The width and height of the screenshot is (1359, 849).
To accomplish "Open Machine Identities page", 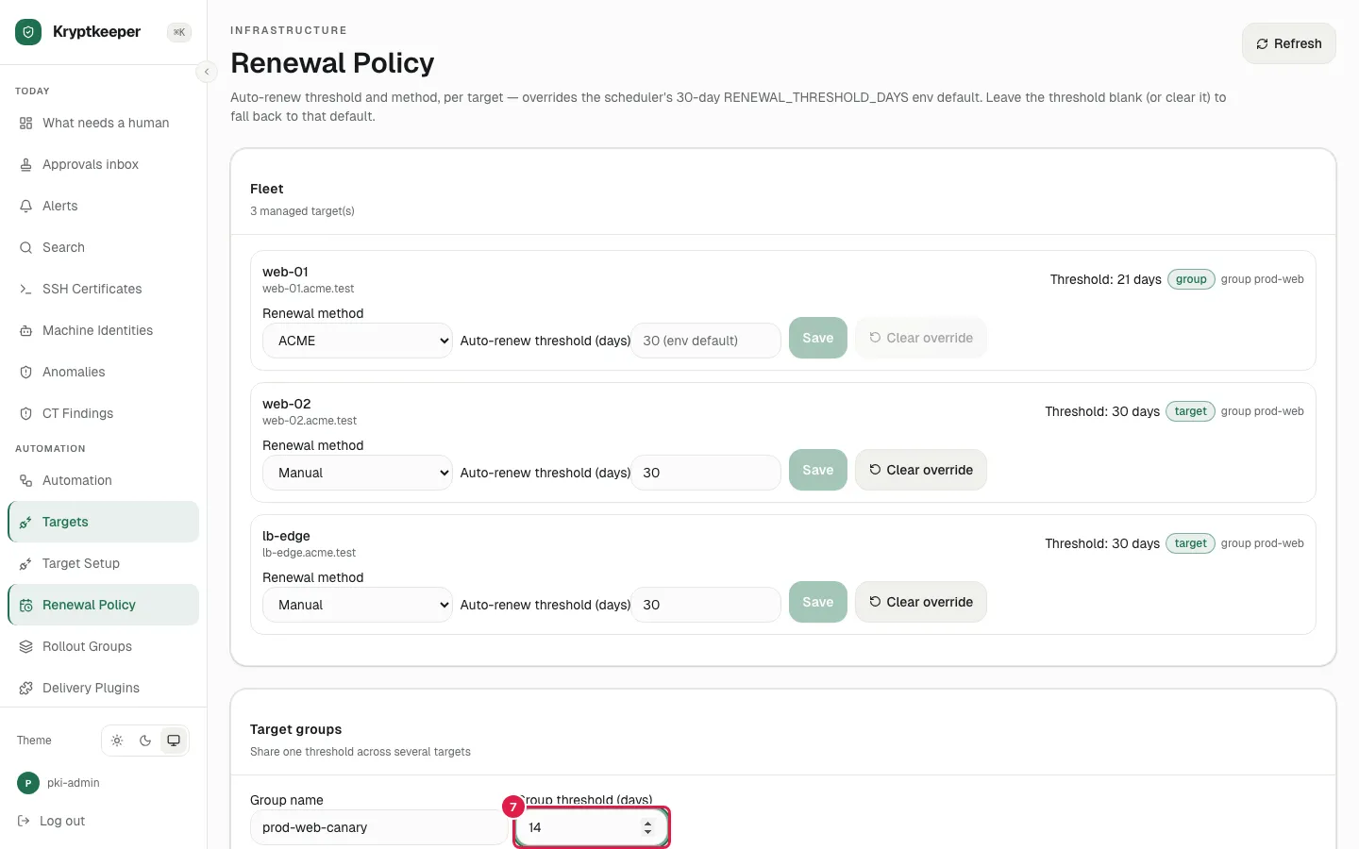I will tap(104, 330).
